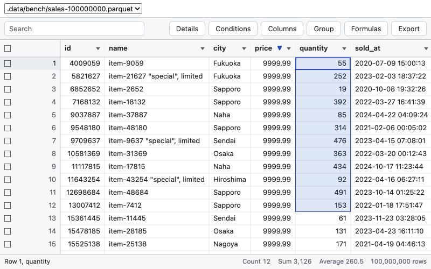Check the checkbox for row 2
The width and height of the screenshot is (431, 269).
8,76
